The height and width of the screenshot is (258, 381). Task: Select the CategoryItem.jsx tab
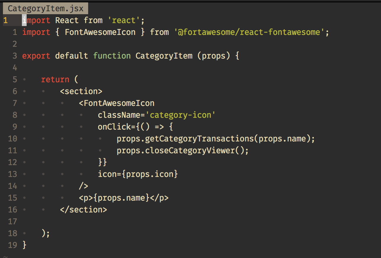pos(46,8)
